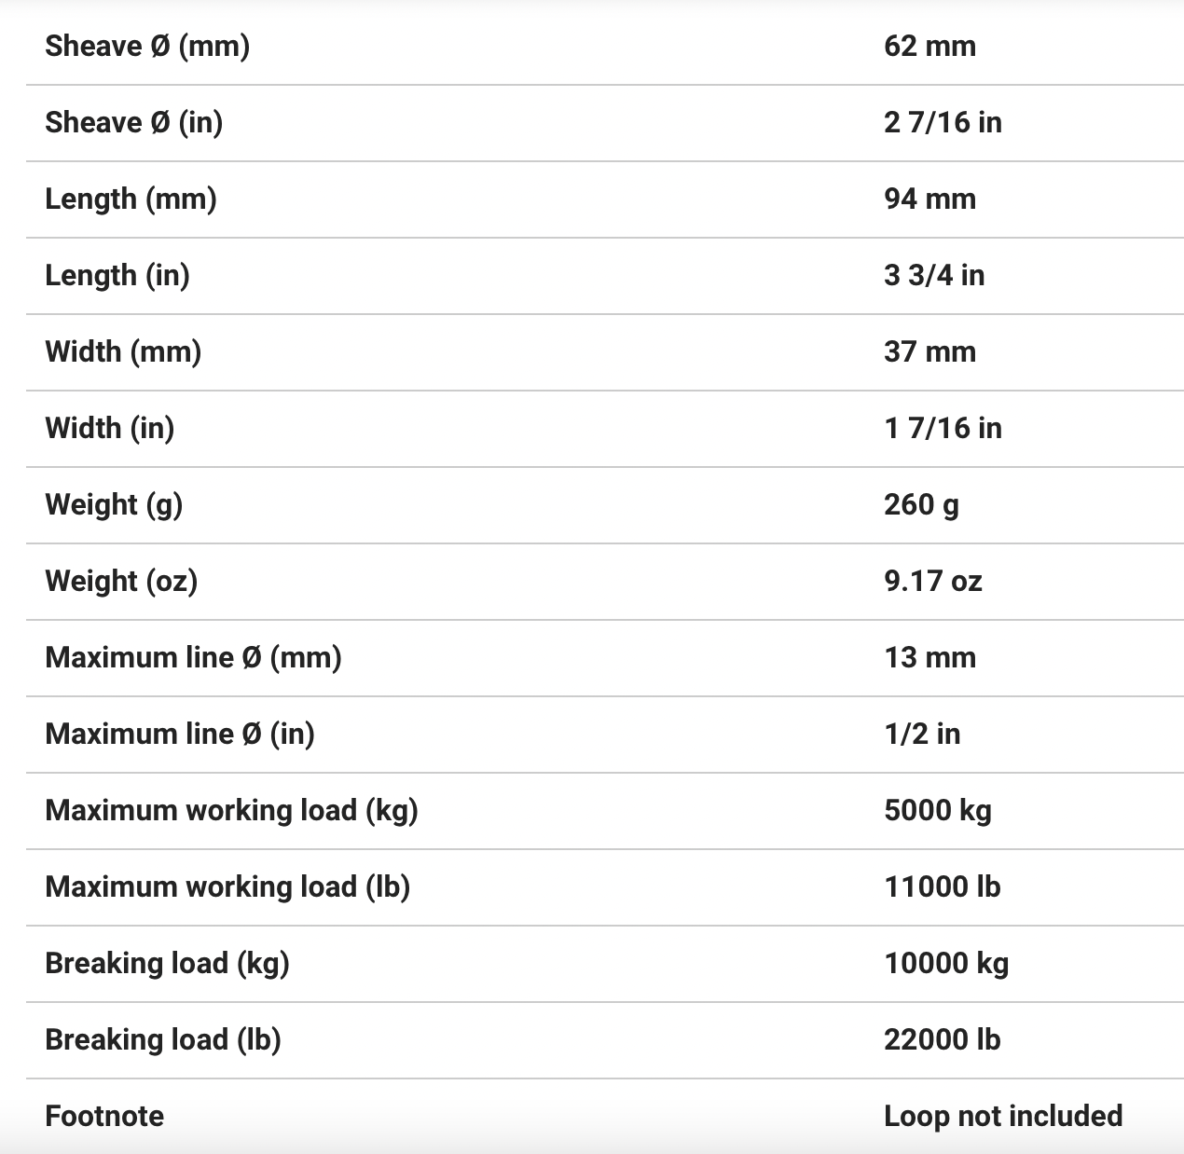Image resolution: width=1184 pixels, height=1154 pixels.
Task: Click the 'Maximum line Ø (mm)' label
Action: click(193, 657)
